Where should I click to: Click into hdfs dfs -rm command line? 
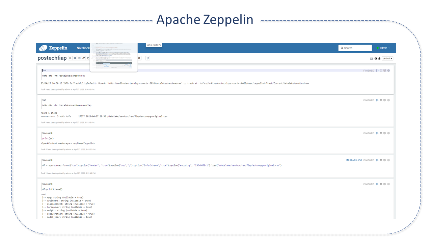coord(64,76)
